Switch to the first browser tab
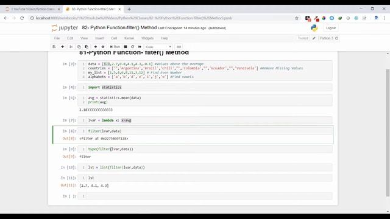Image resolution: width=390 pixels, height=219 pixels. click(x=32, y=9)
